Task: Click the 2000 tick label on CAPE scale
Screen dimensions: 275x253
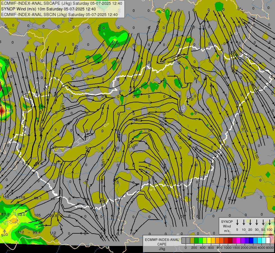Action: tap(245, 248)
